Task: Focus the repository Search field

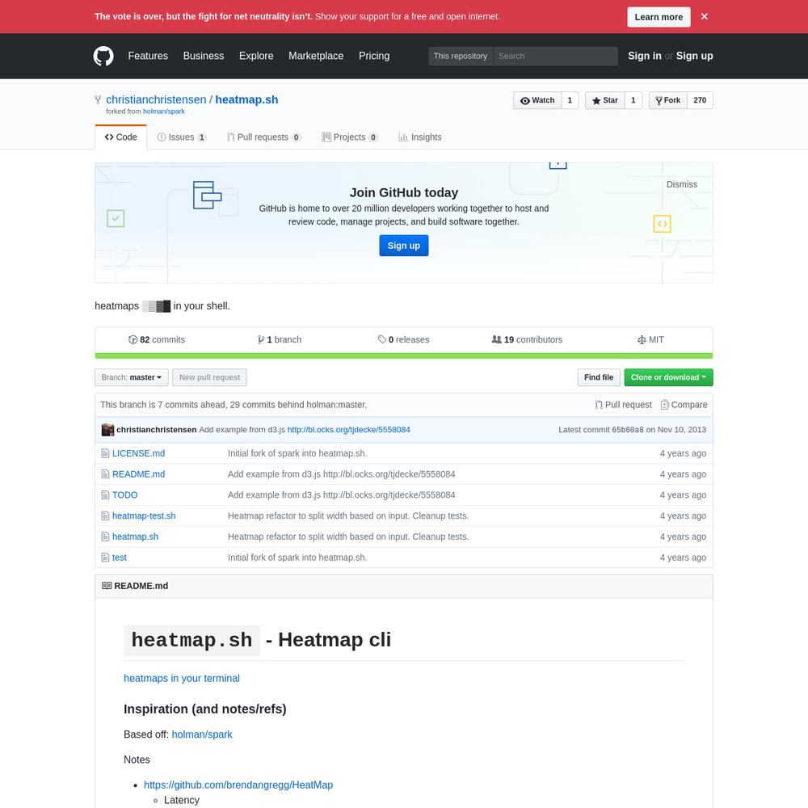Action: 555,57
